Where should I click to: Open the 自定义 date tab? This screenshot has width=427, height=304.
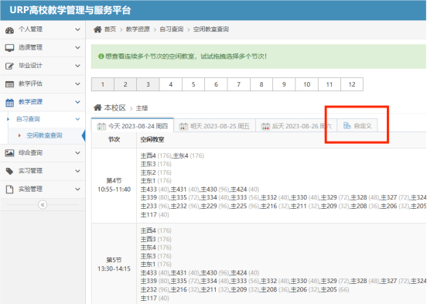[357, 125]
